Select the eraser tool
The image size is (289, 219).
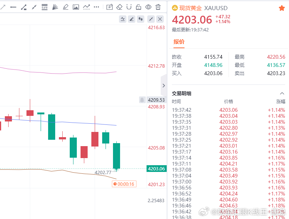119,7
